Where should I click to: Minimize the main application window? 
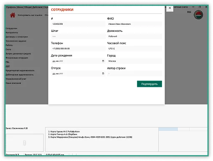pyautogui.click(x=193, y=7)
